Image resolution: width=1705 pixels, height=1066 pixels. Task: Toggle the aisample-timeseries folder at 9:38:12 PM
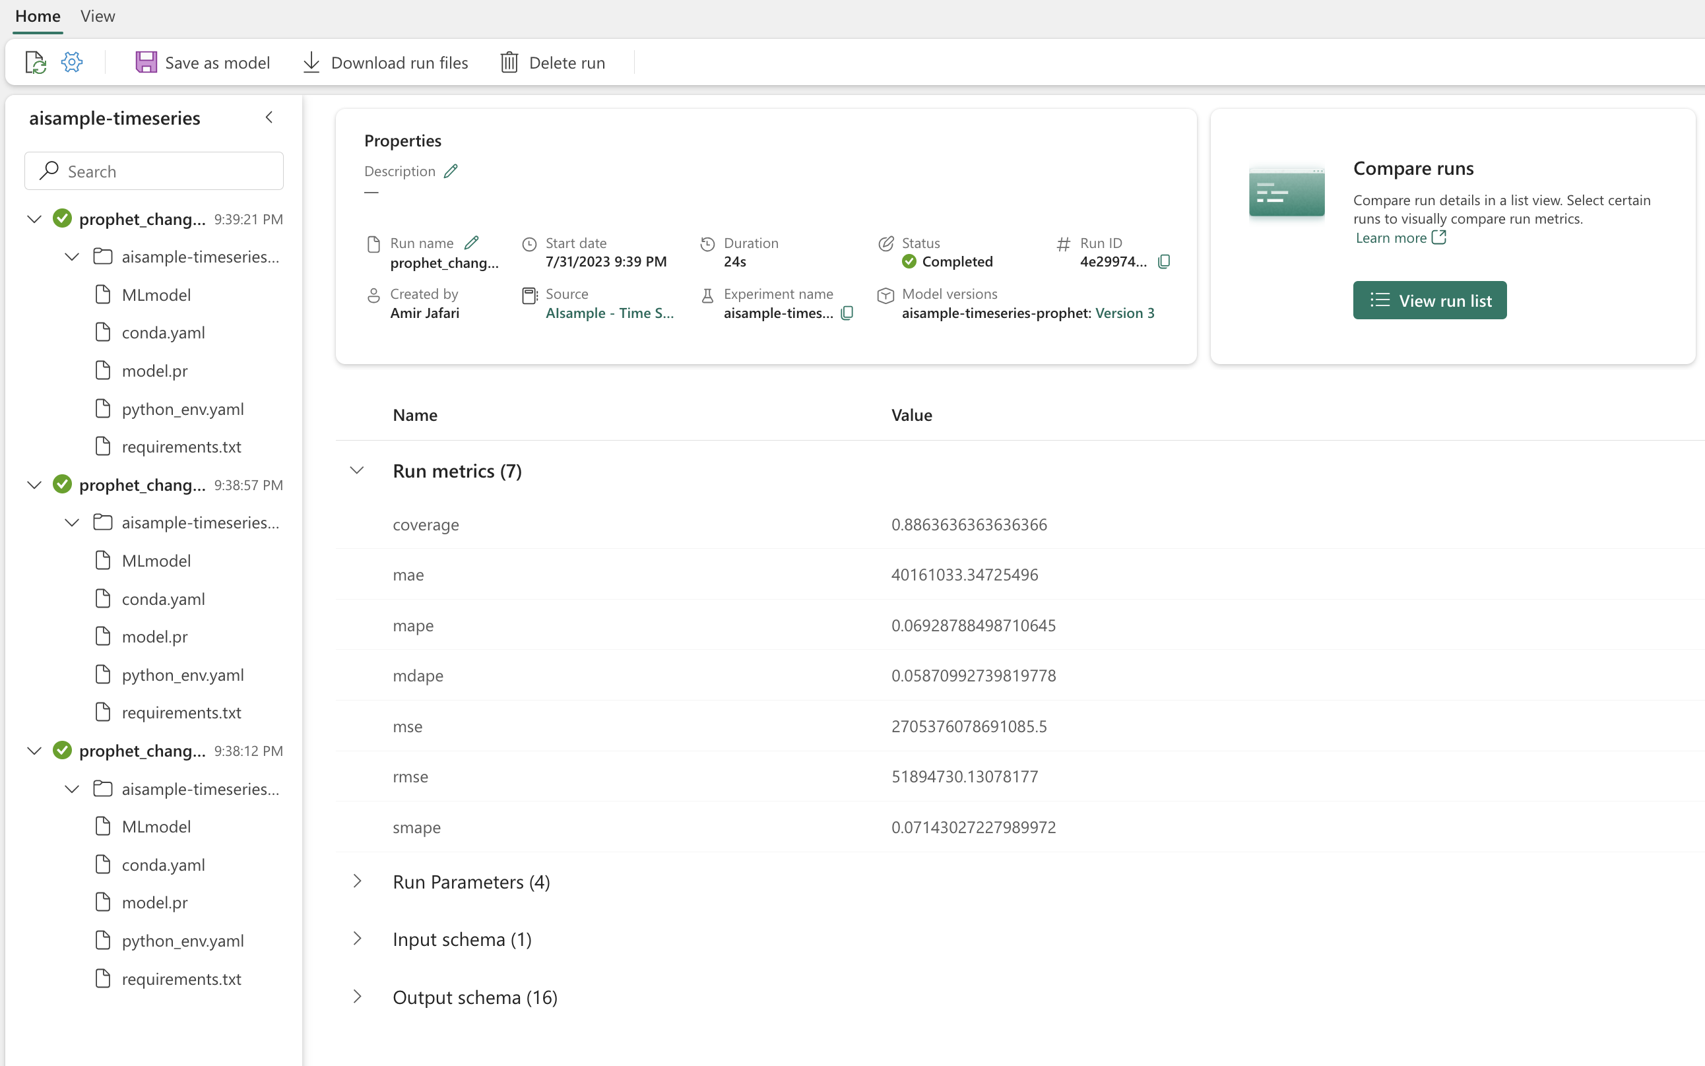pos(69,788)
